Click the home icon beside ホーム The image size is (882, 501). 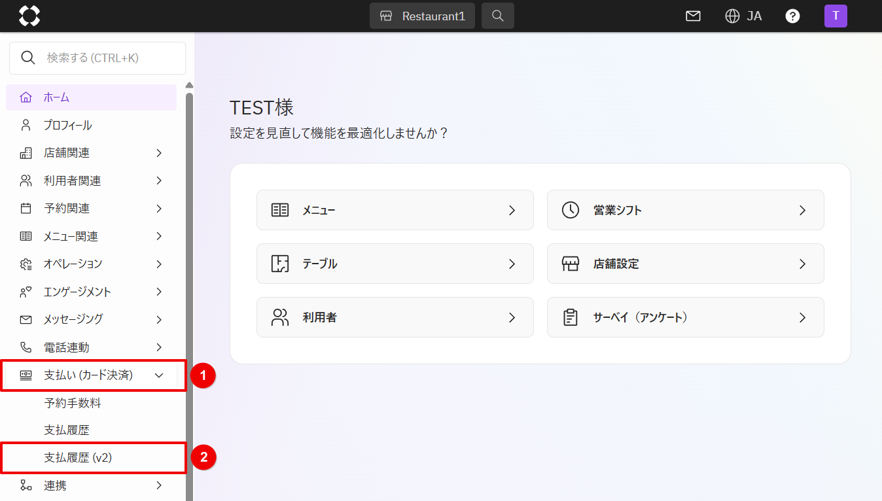(x=26, y=97)
